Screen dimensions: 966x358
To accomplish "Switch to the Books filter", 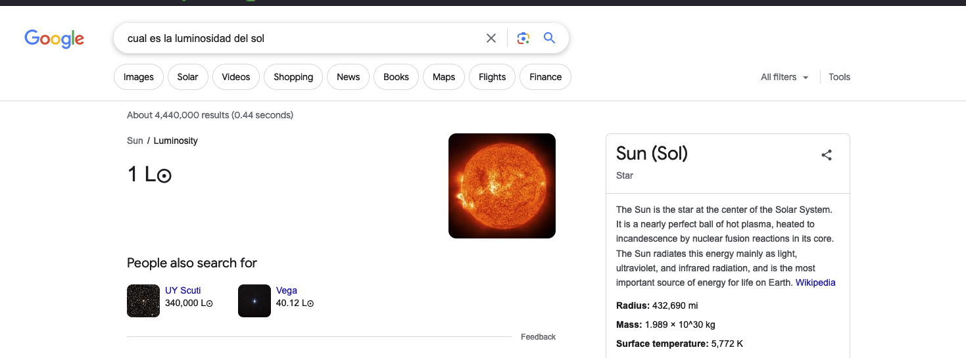I will 397,77.
